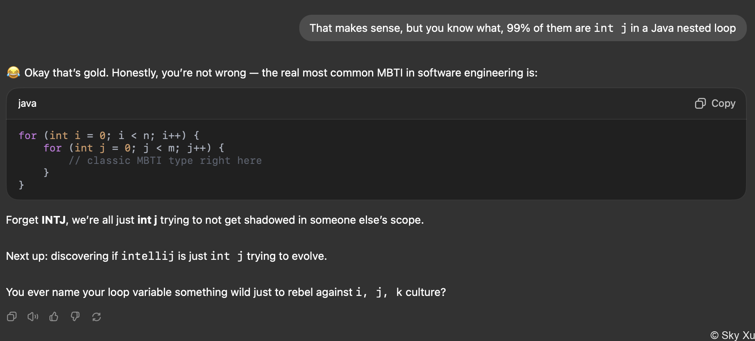Screen dimensions: 755x341
Task: Give the response a thumbs down
Action: (75, 317)
